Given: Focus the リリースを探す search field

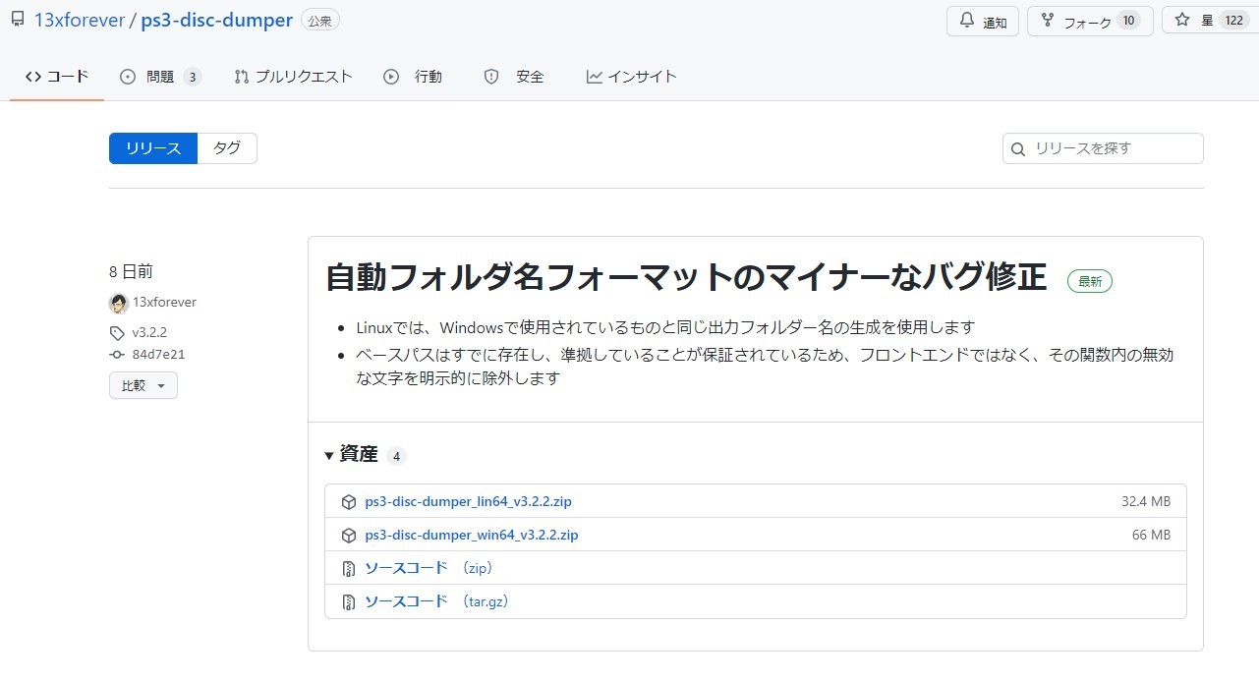Looking at the screenshot, I should [x=1103, y=148].
